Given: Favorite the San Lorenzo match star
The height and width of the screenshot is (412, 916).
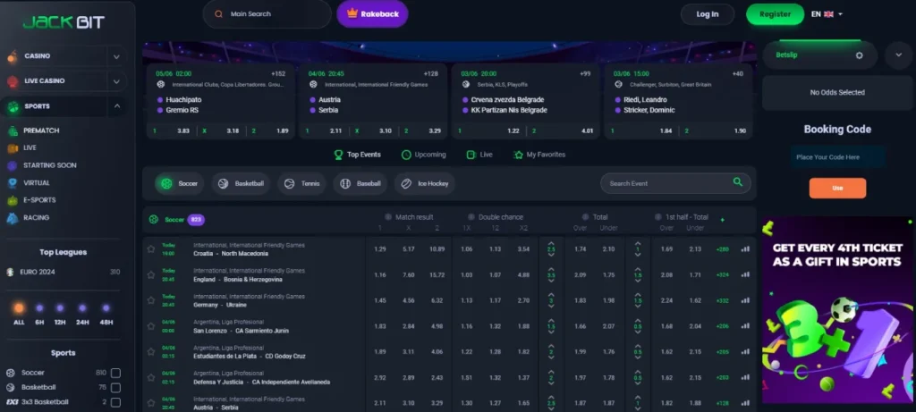Looking at the screenshot, I should [150, 326].
